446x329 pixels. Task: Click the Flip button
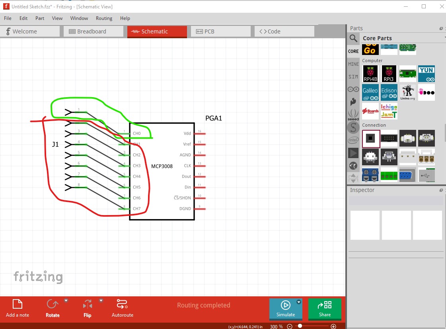(x=87, y=309)
